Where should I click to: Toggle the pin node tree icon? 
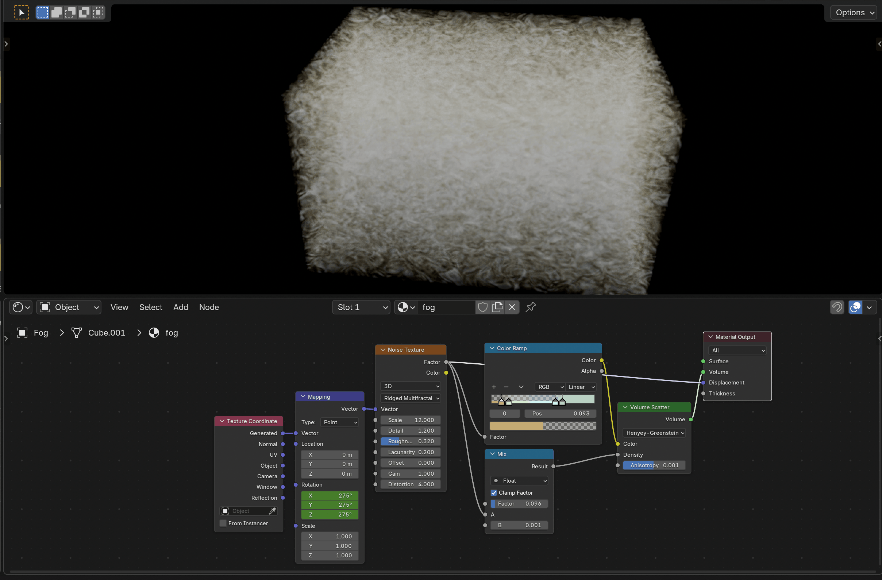click(x=530, y=307)
